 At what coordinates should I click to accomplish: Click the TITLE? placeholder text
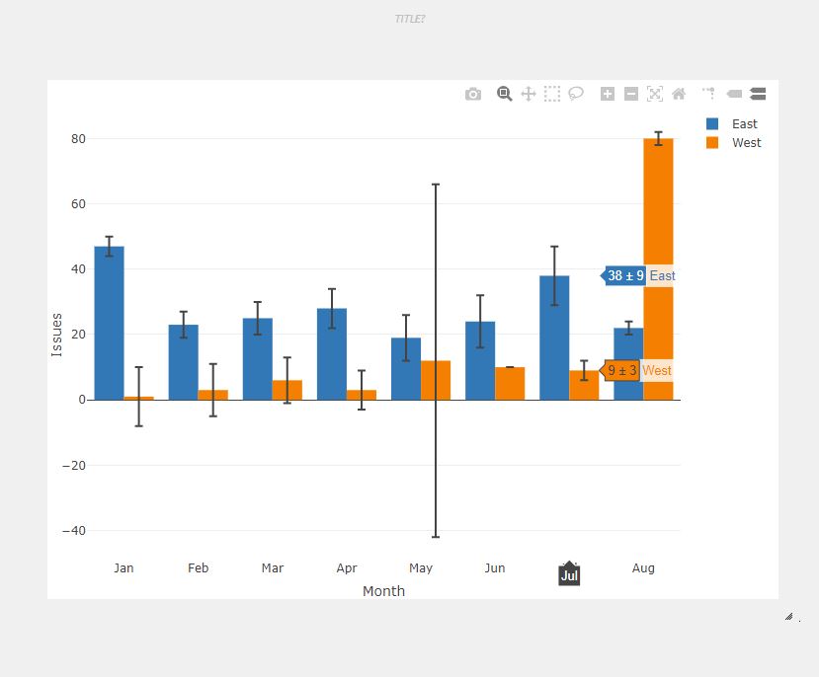tap(409, 19)
